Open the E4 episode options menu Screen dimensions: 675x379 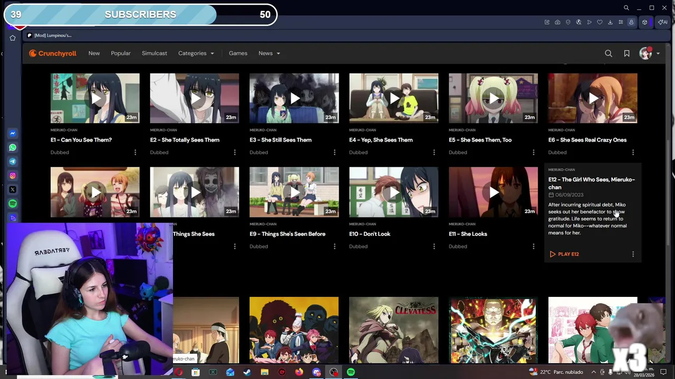(x=434, y=153)
